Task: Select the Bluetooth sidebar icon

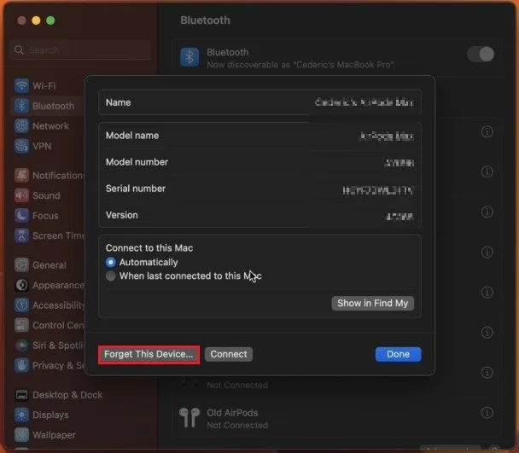Action: [x=21, y=106]
